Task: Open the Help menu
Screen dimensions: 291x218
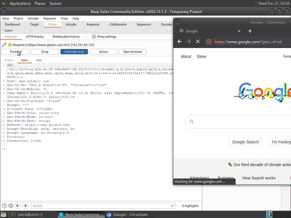Action: point(76,18)
